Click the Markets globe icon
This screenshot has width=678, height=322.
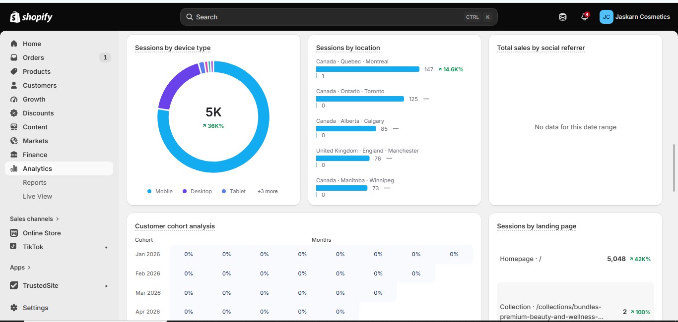tap(14, 141)
